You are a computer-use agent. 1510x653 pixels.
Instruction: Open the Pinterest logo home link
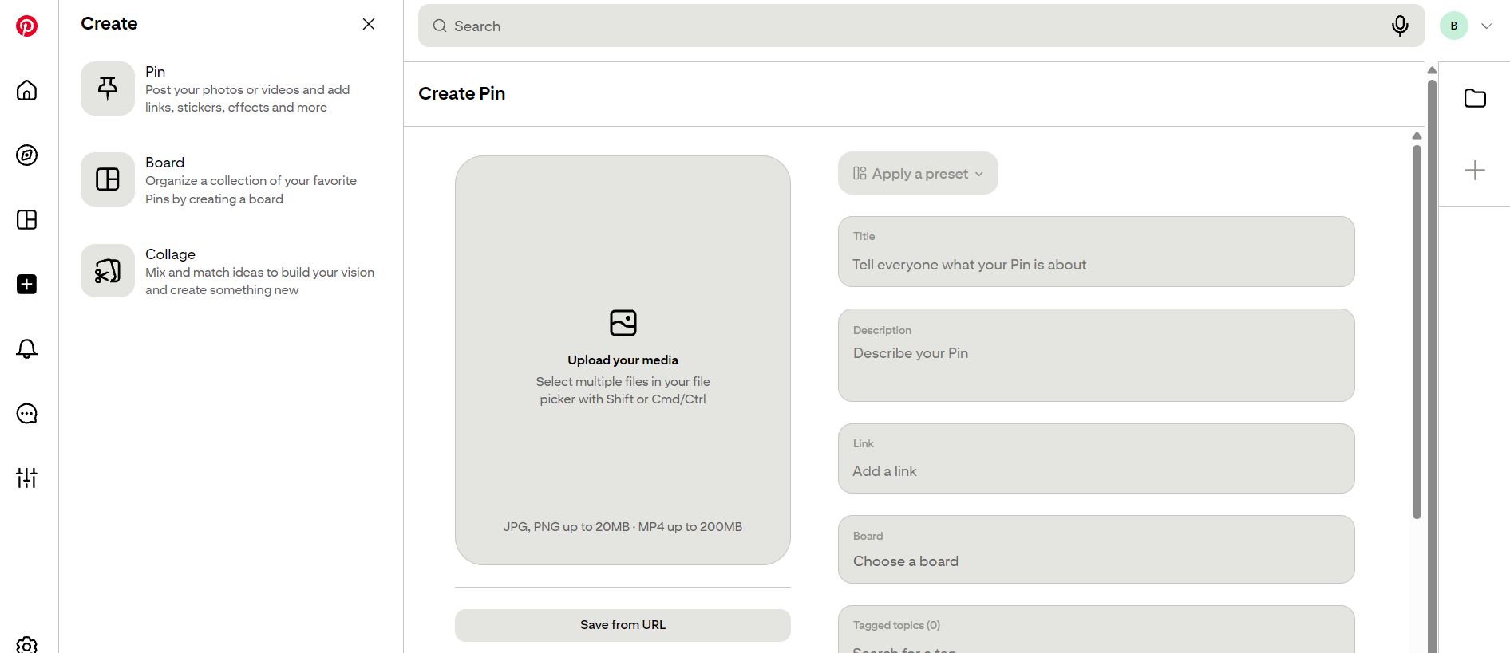pyautogui.click(x=26, y=26)
